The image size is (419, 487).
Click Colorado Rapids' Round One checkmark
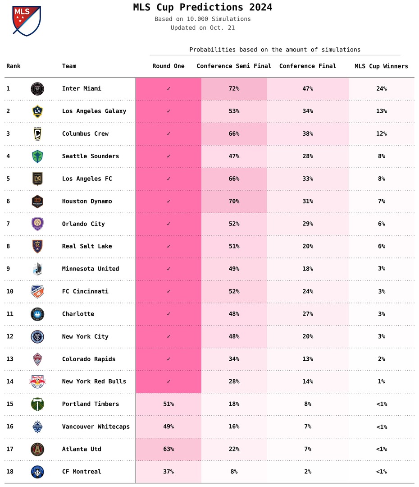point(169,359)
